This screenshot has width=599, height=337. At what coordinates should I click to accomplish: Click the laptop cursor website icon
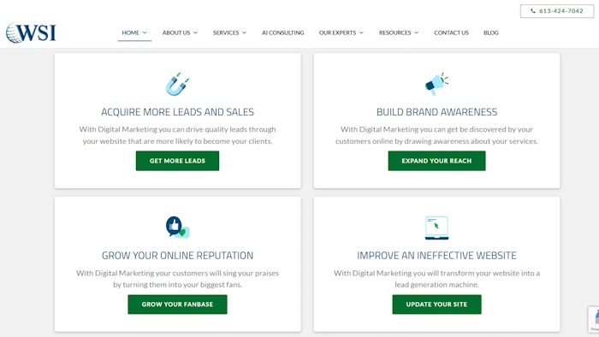click(436, 228)
